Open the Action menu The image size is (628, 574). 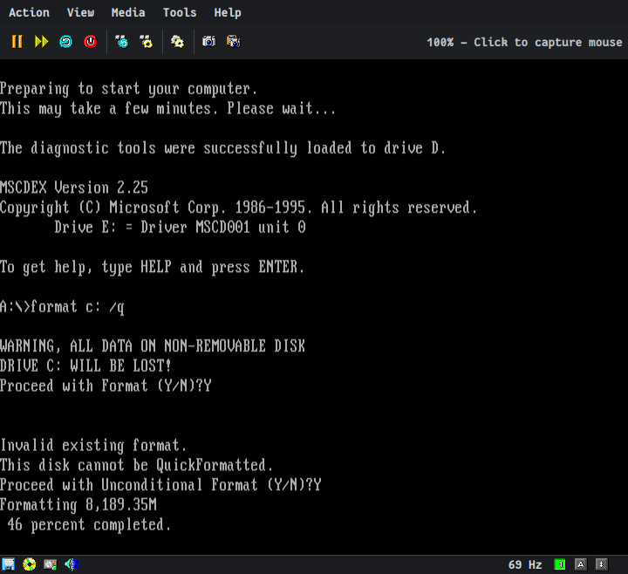[29, 12]
